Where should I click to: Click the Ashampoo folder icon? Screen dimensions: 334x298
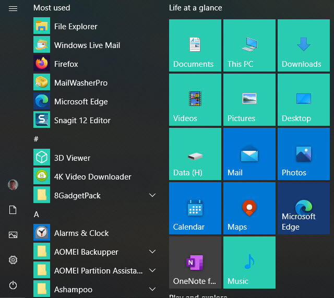pos(42,289)
